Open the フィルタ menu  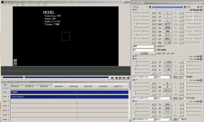11,5
